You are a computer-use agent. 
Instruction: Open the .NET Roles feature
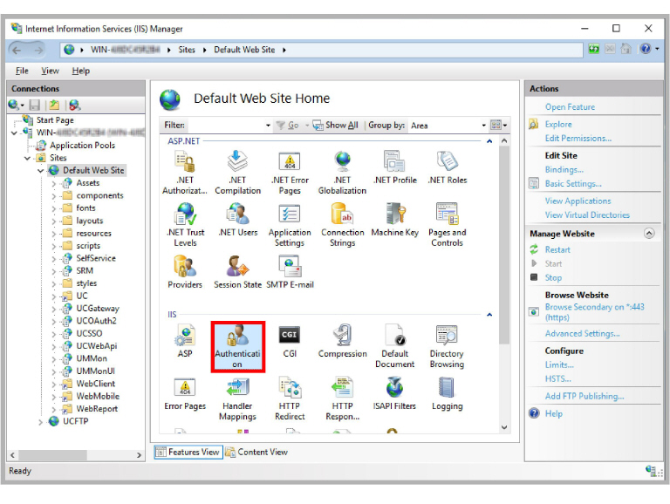pyautogui.click(x=448, y=167)
